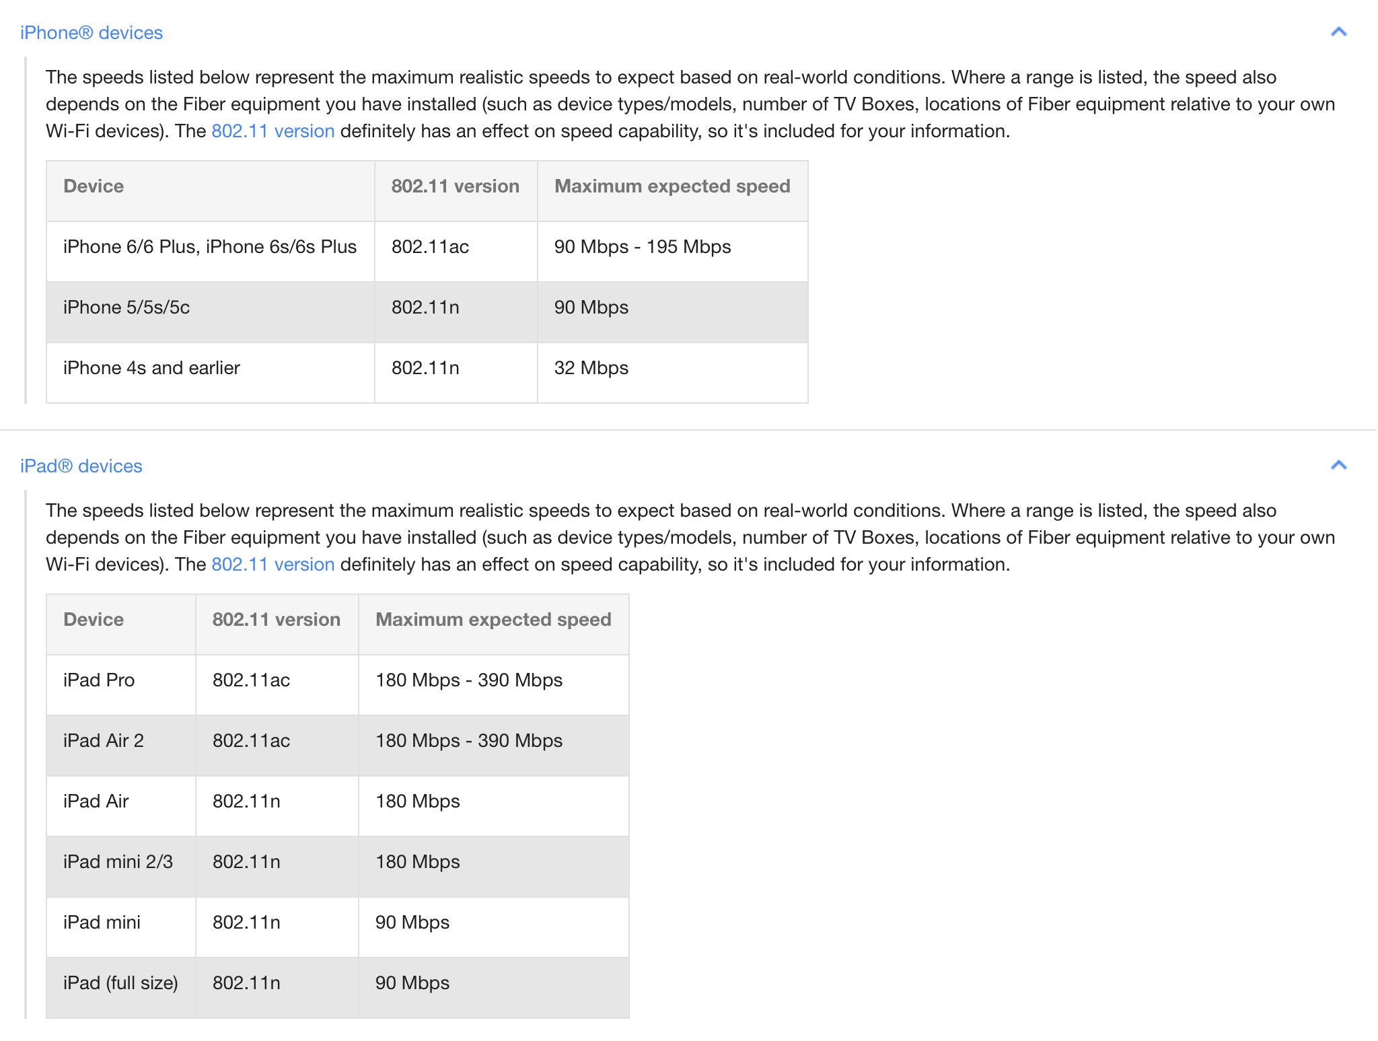Click 180 Mbps in the iPad Air row

coord(418,801)
